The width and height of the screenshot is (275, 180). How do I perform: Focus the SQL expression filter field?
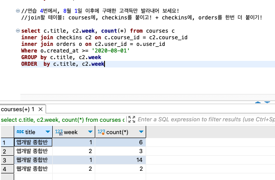point(206,120)
